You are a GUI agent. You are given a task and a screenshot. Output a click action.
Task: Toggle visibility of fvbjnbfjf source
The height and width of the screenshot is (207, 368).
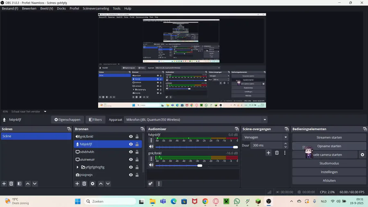coord(131,144)
